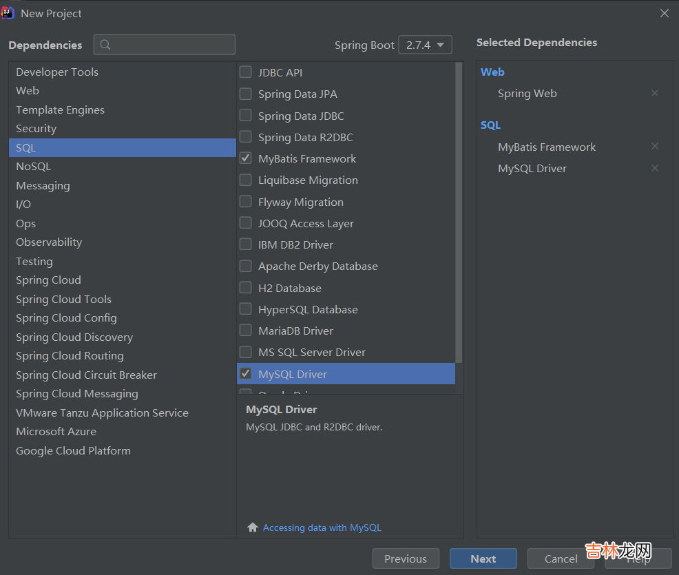Tick the JDBC API checkbox

coord(245,72)
